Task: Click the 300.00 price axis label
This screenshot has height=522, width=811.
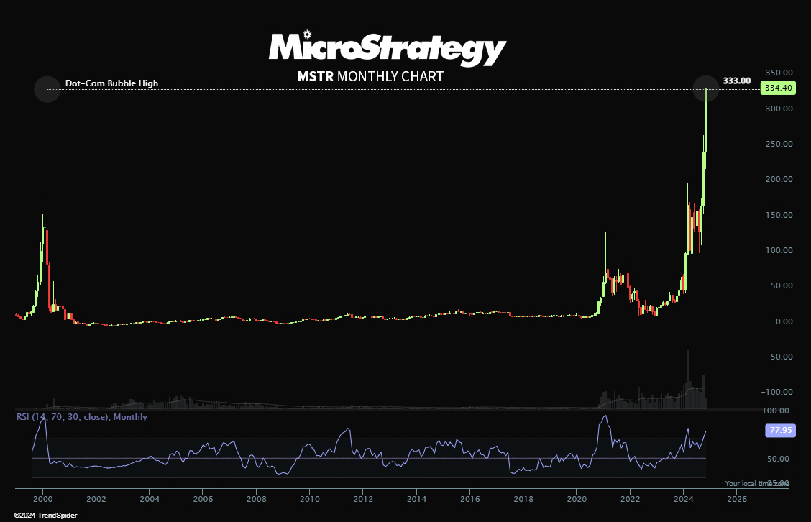Action: tap(779, 109)
